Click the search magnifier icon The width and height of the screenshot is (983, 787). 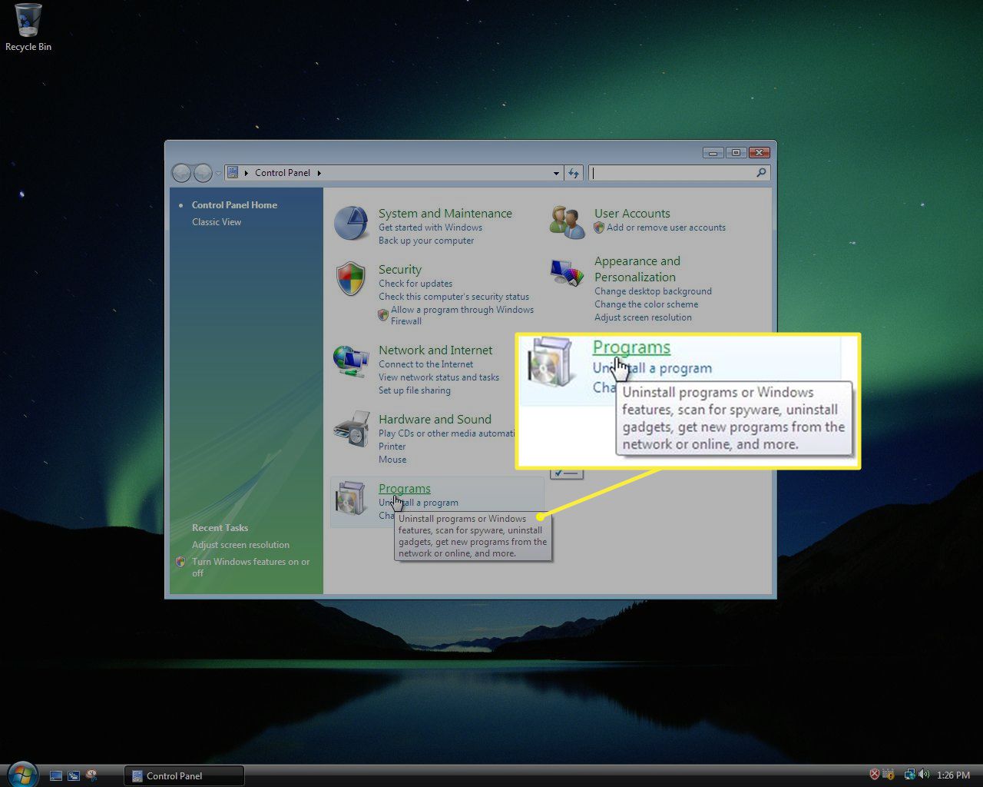pos(761,173)
